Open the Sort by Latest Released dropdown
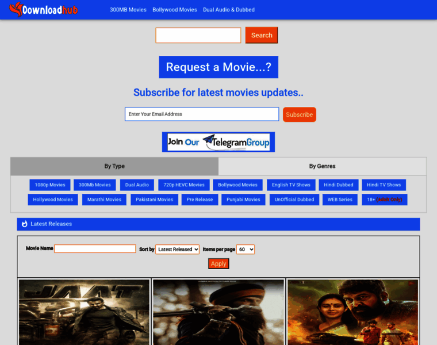 point(177,249)
